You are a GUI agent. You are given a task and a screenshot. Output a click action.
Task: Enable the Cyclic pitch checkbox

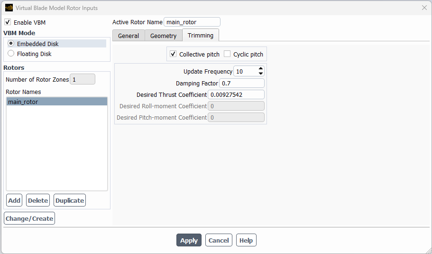[x=227, y=54]
